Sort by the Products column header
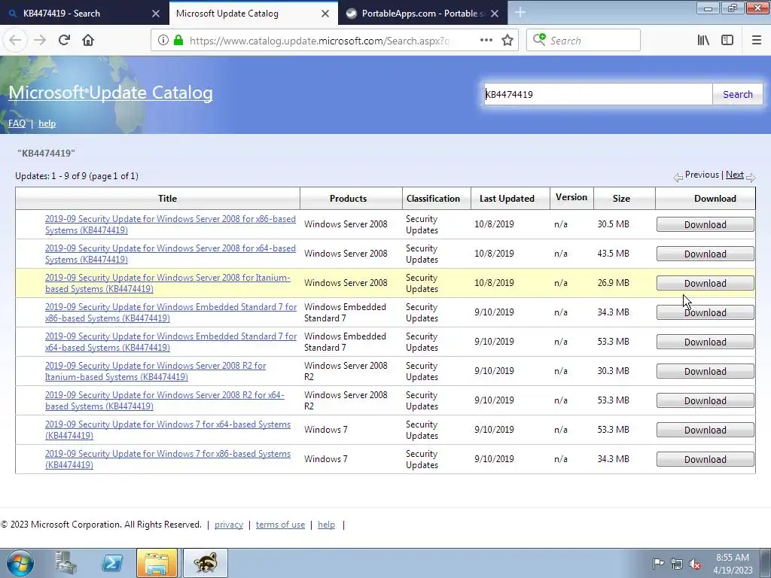 click(x=348, y=198)
